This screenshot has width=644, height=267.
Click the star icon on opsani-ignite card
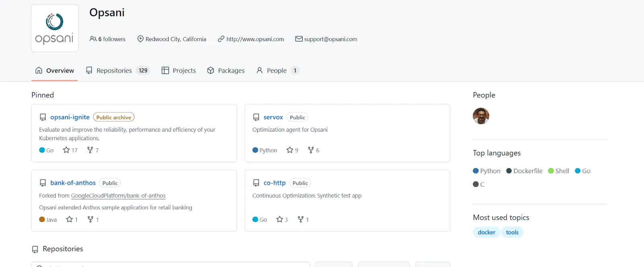pyautogui.click(x=66, y=150)
